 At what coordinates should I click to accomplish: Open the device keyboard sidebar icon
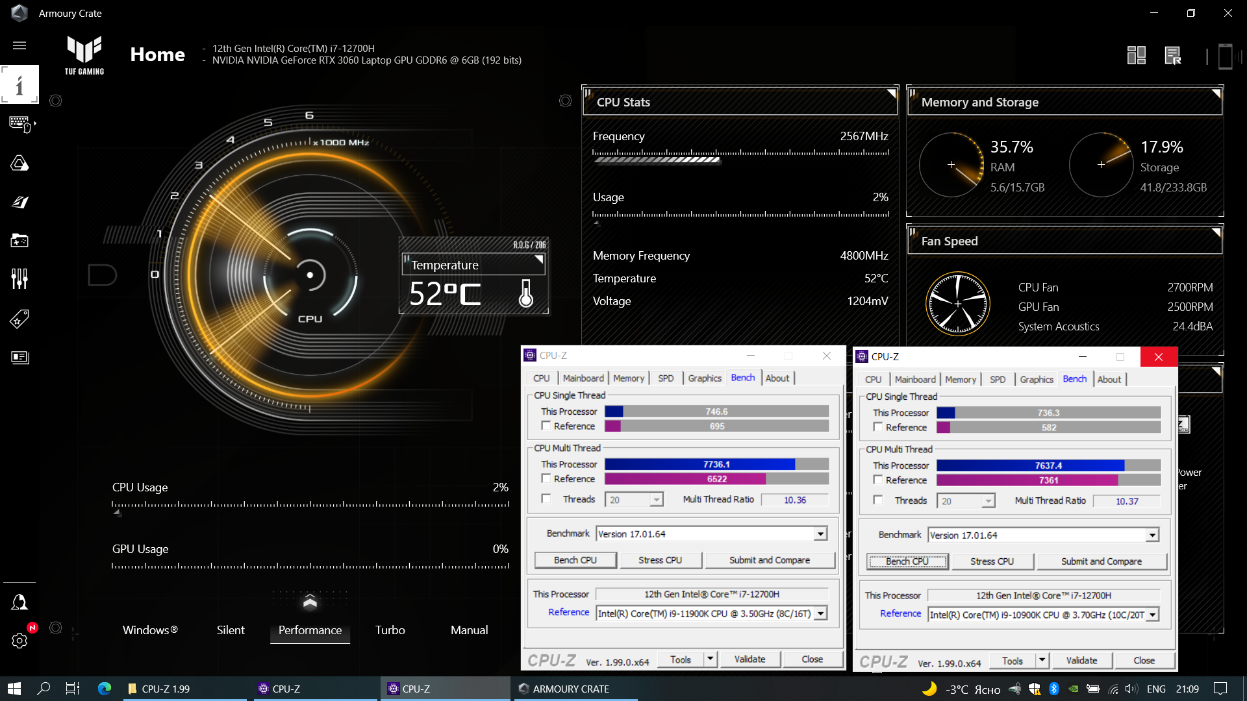[x=19, y=123]
